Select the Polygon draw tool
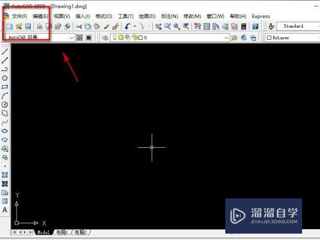The height and width of the screenshot is (240, 320). 5,78
